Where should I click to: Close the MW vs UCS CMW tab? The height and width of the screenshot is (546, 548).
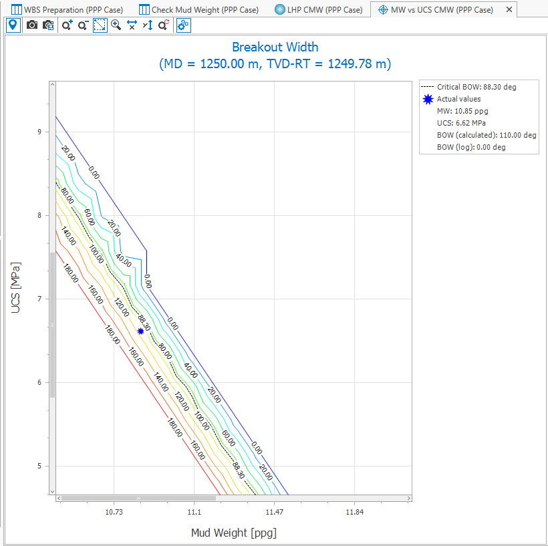(x=509, y=9)
